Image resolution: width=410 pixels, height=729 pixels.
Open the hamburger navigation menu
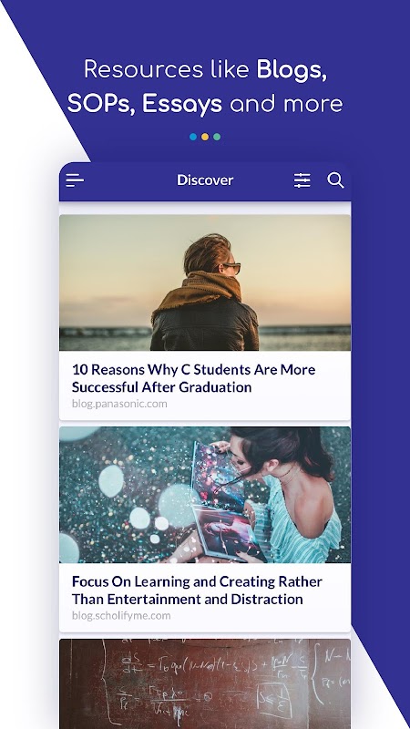[x=75, y=180]
